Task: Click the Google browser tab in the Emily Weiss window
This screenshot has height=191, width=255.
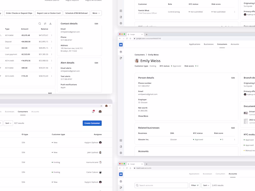Action: (x=135, y=34)
